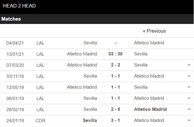Select the HEAD 2 HEAD heading
Image resolution: width=194 pixels, height=127 pixels.
coord(20,6)
